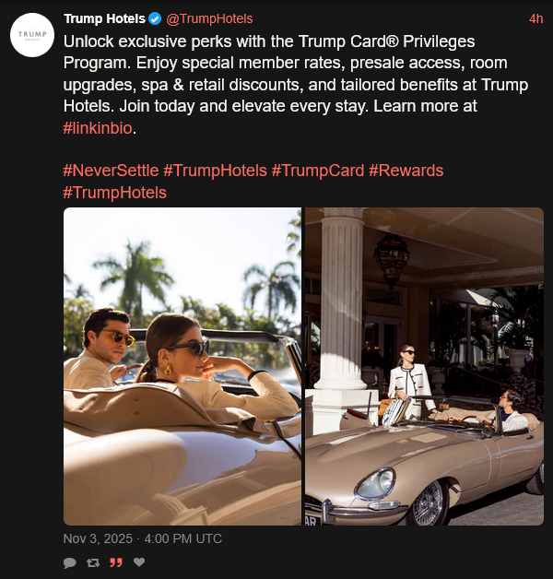The image size is (553, 579).
Task: Open the Trump Hotels profile avatar
Action: [x=32, y=35]
